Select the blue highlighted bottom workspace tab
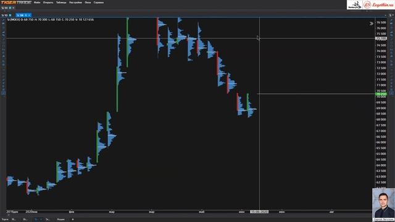This screenshot has height=222, width=395. point(38,220)
